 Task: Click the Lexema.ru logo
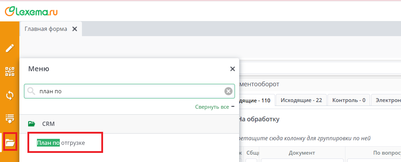coord(31,11)
